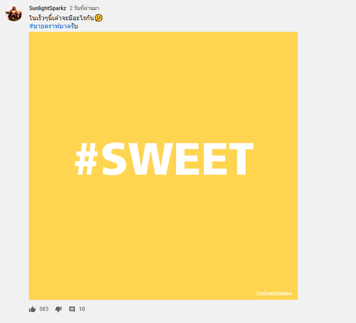356x323 pixels.
Task: Click the thinking face emoji in post
Action: [x=99, y=18]
